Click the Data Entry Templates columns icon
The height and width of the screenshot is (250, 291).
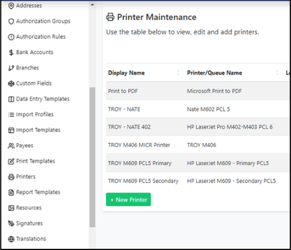pos(11,99)
